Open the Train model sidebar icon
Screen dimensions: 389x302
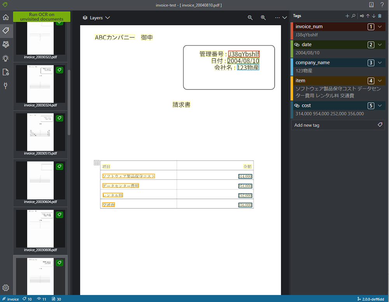(6, 44)
